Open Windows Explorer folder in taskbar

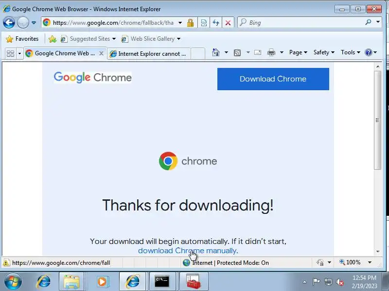71,282
